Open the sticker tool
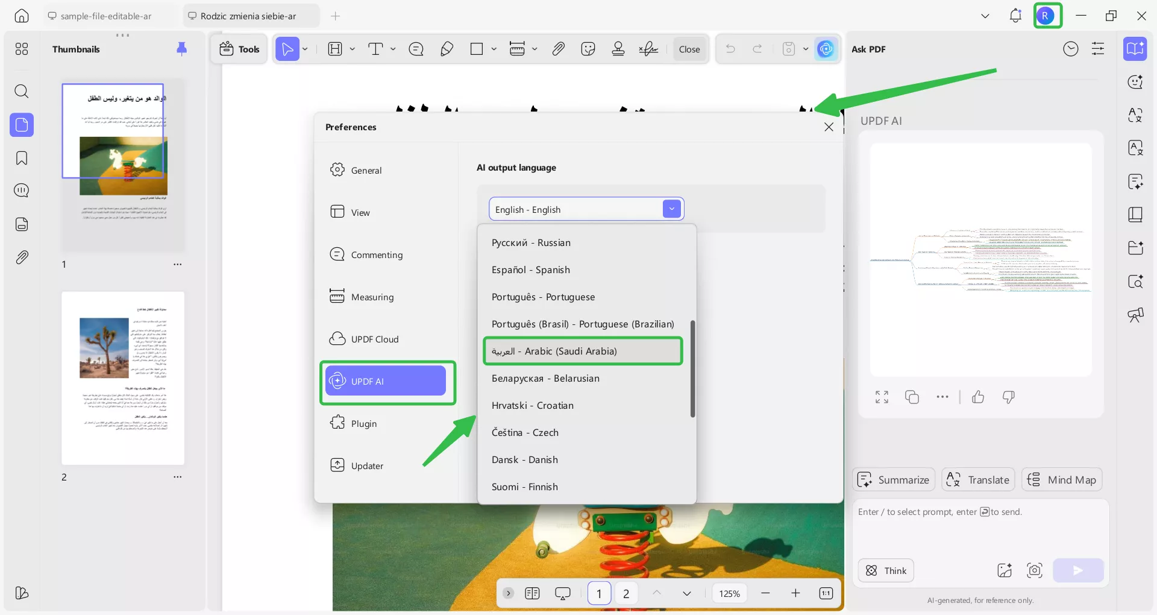1157x615 pixels. point(588,49)
